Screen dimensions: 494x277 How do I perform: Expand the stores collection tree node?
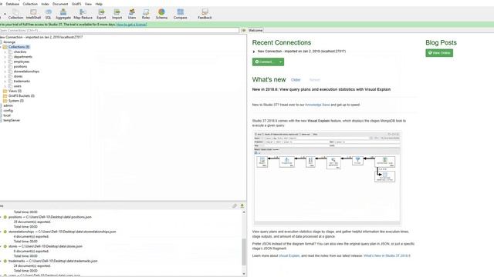click(5, 76)
